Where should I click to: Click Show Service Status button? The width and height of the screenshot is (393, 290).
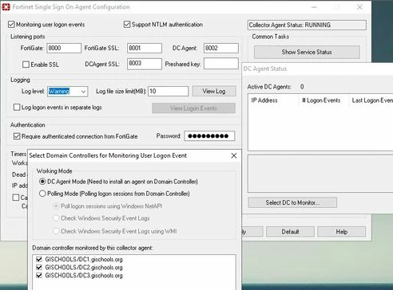click(x=307, y=52)
